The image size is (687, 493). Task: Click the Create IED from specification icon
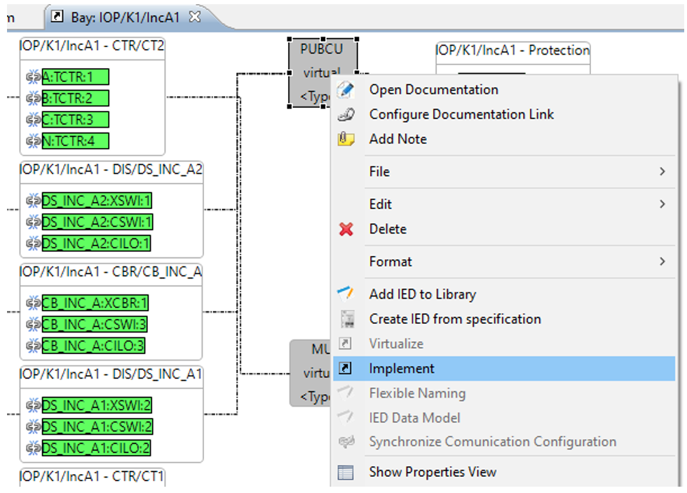tap(346, 319)
